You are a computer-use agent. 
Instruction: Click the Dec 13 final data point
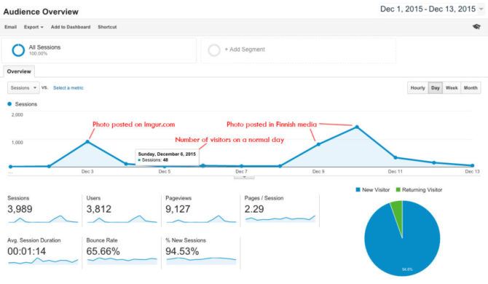pyautogui.click(x=473, y=165)
